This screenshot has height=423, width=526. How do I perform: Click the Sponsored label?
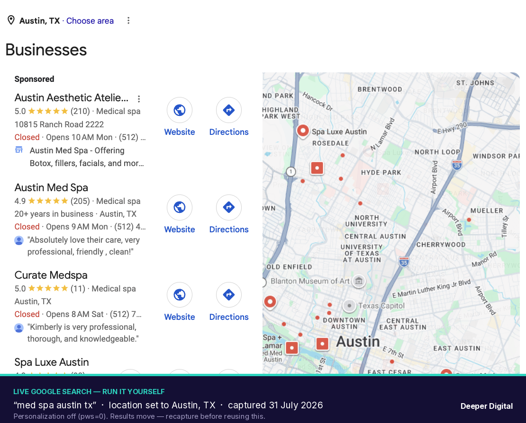[34, 79]
